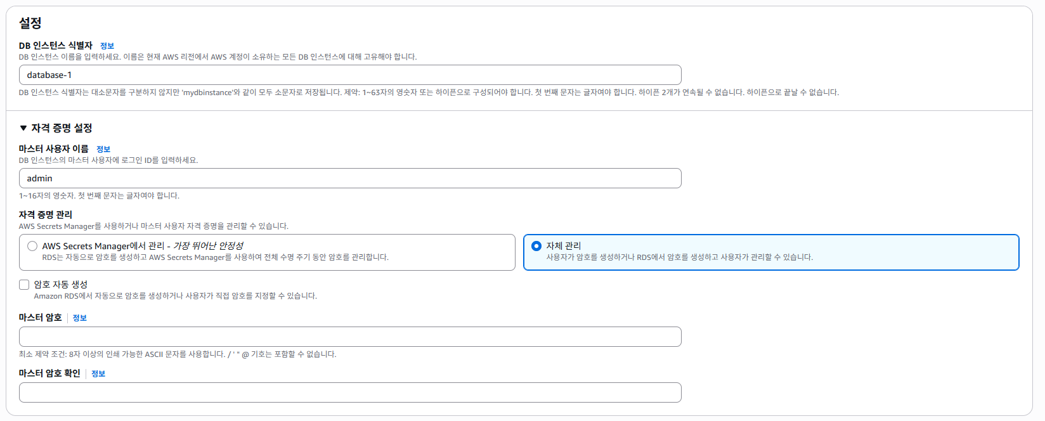The width and height of the screenshot is (1045, 421).
Task: Click the 자격 증명 설정 heading text
Action: coord(62,128)
